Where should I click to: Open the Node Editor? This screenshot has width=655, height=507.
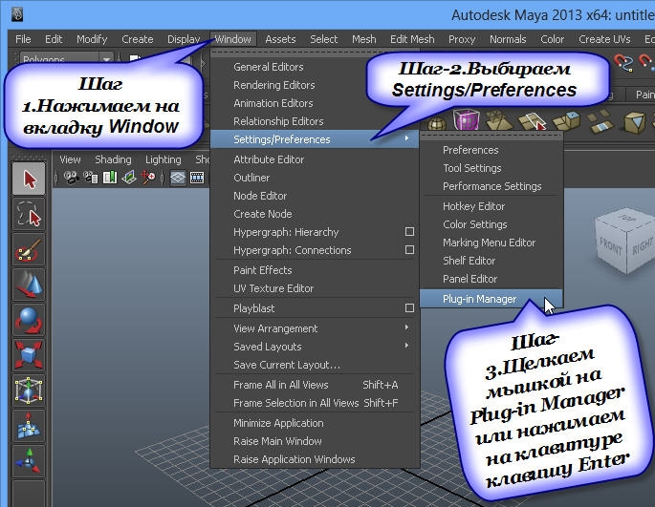click(260, 196)
